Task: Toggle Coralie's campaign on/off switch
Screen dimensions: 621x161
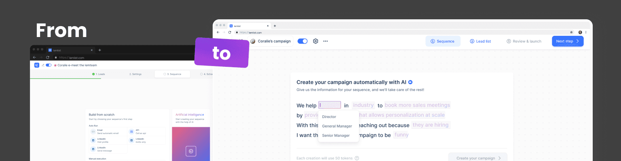Action: pos(302,41)
